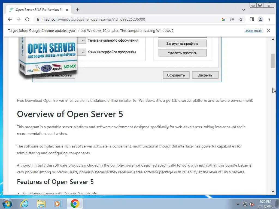Show hidden system tray icons
The height and width of the screenshot is (209, 279).
click(238, 204)
